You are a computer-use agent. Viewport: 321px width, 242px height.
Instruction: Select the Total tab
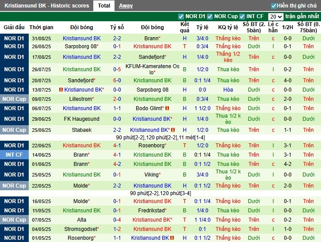[104, 6]
